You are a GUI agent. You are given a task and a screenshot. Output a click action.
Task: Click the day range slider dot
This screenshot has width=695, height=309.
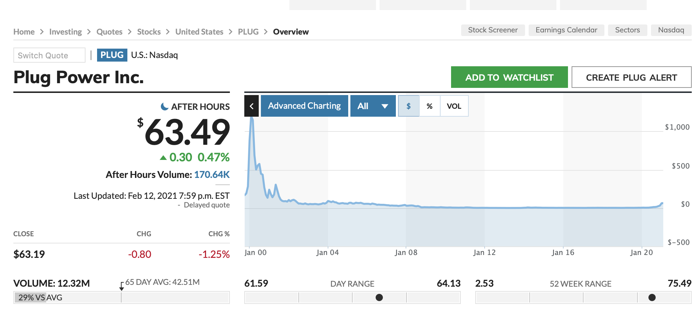(x=379, y=297)
